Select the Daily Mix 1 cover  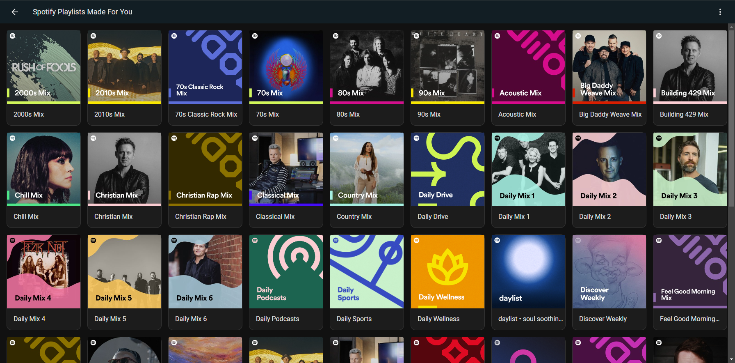(529, 169)
